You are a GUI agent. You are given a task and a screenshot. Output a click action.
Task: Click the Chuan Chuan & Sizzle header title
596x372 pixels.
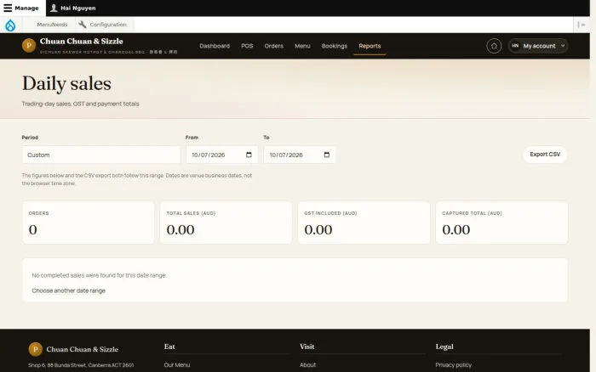pos(82,42)
